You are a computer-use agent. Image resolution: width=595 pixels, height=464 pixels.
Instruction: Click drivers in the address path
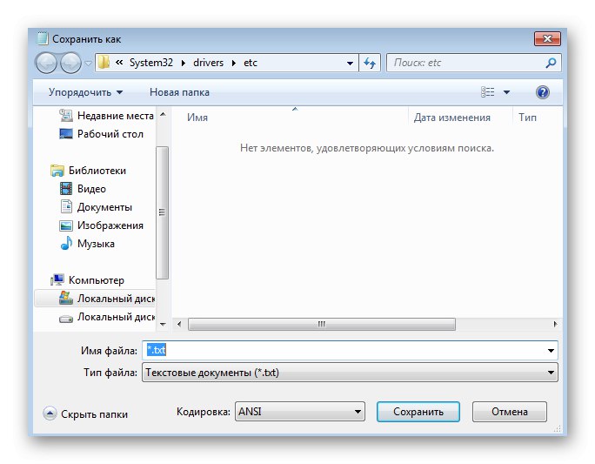pos(208,63)
